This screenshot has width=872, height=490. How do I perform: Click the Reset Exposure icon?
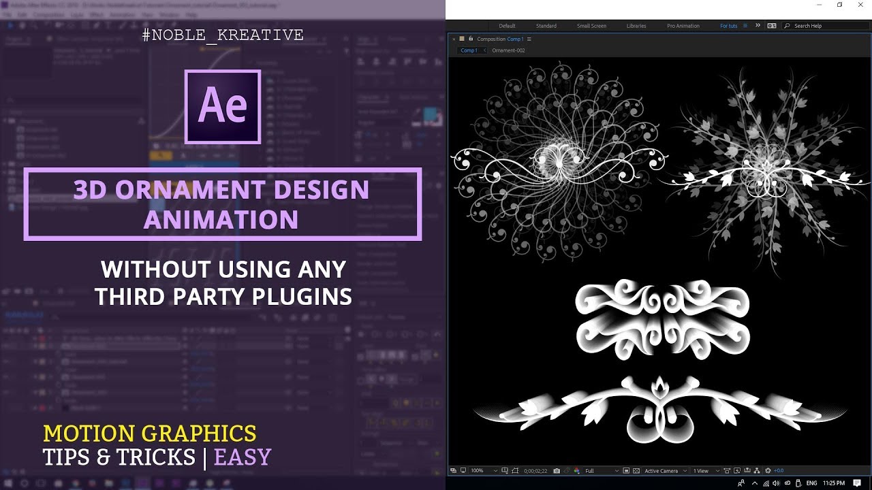click(x=768, y=470)
